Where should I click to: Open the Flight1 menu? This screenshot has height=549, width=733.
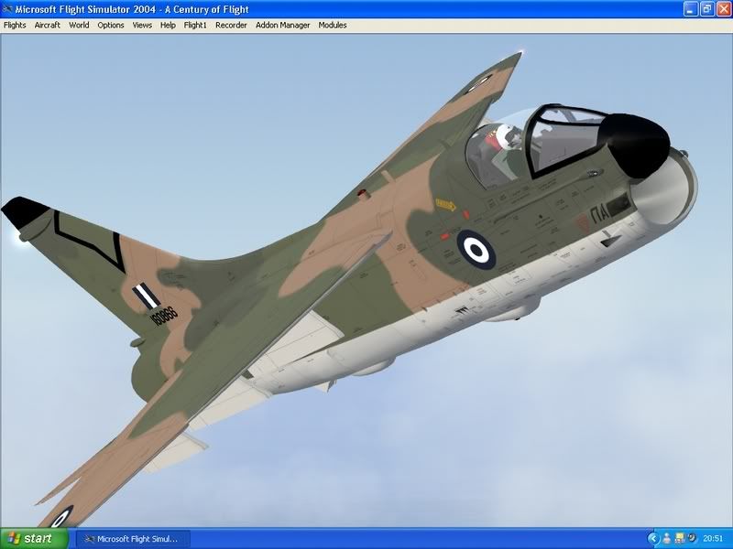(195, 26)
